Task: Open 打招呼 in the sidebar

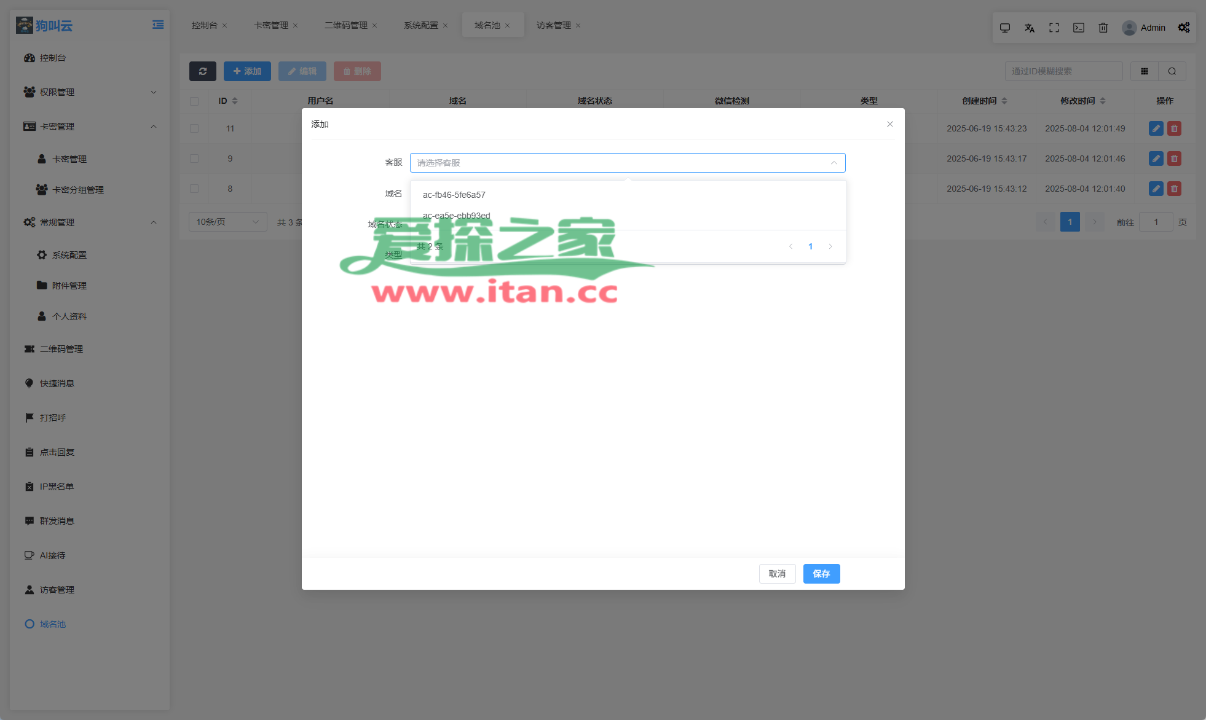Action: pyautogui.click(x=90, y=418)
